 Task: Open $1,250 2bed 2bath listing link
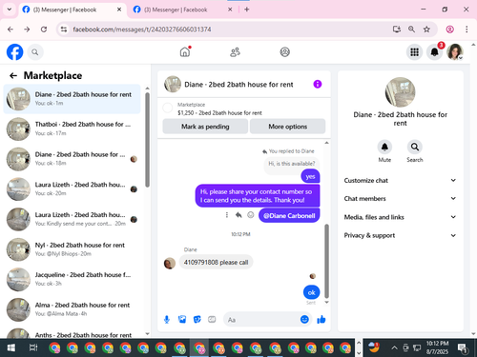(x=219, y=112)
